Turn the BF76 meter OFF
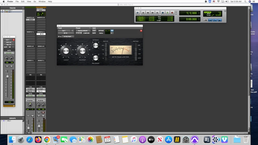This screenshot has height=145, width=258. click(x=136, y=58)
